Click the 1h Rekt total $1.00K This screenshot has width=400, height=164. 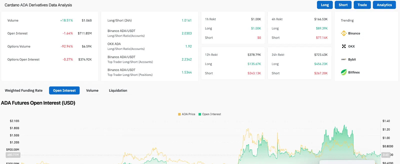pos(256,19)
